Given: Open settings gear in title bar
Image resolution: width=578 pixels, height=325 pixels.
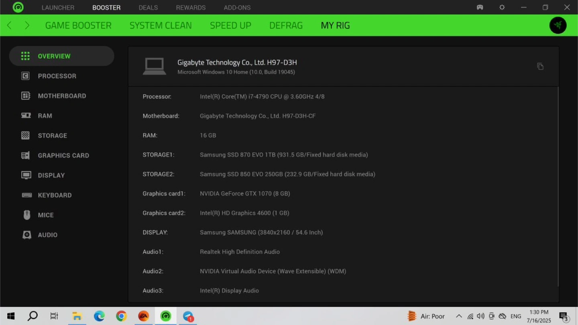Looking at the screenshot, I should click(502, 7).
